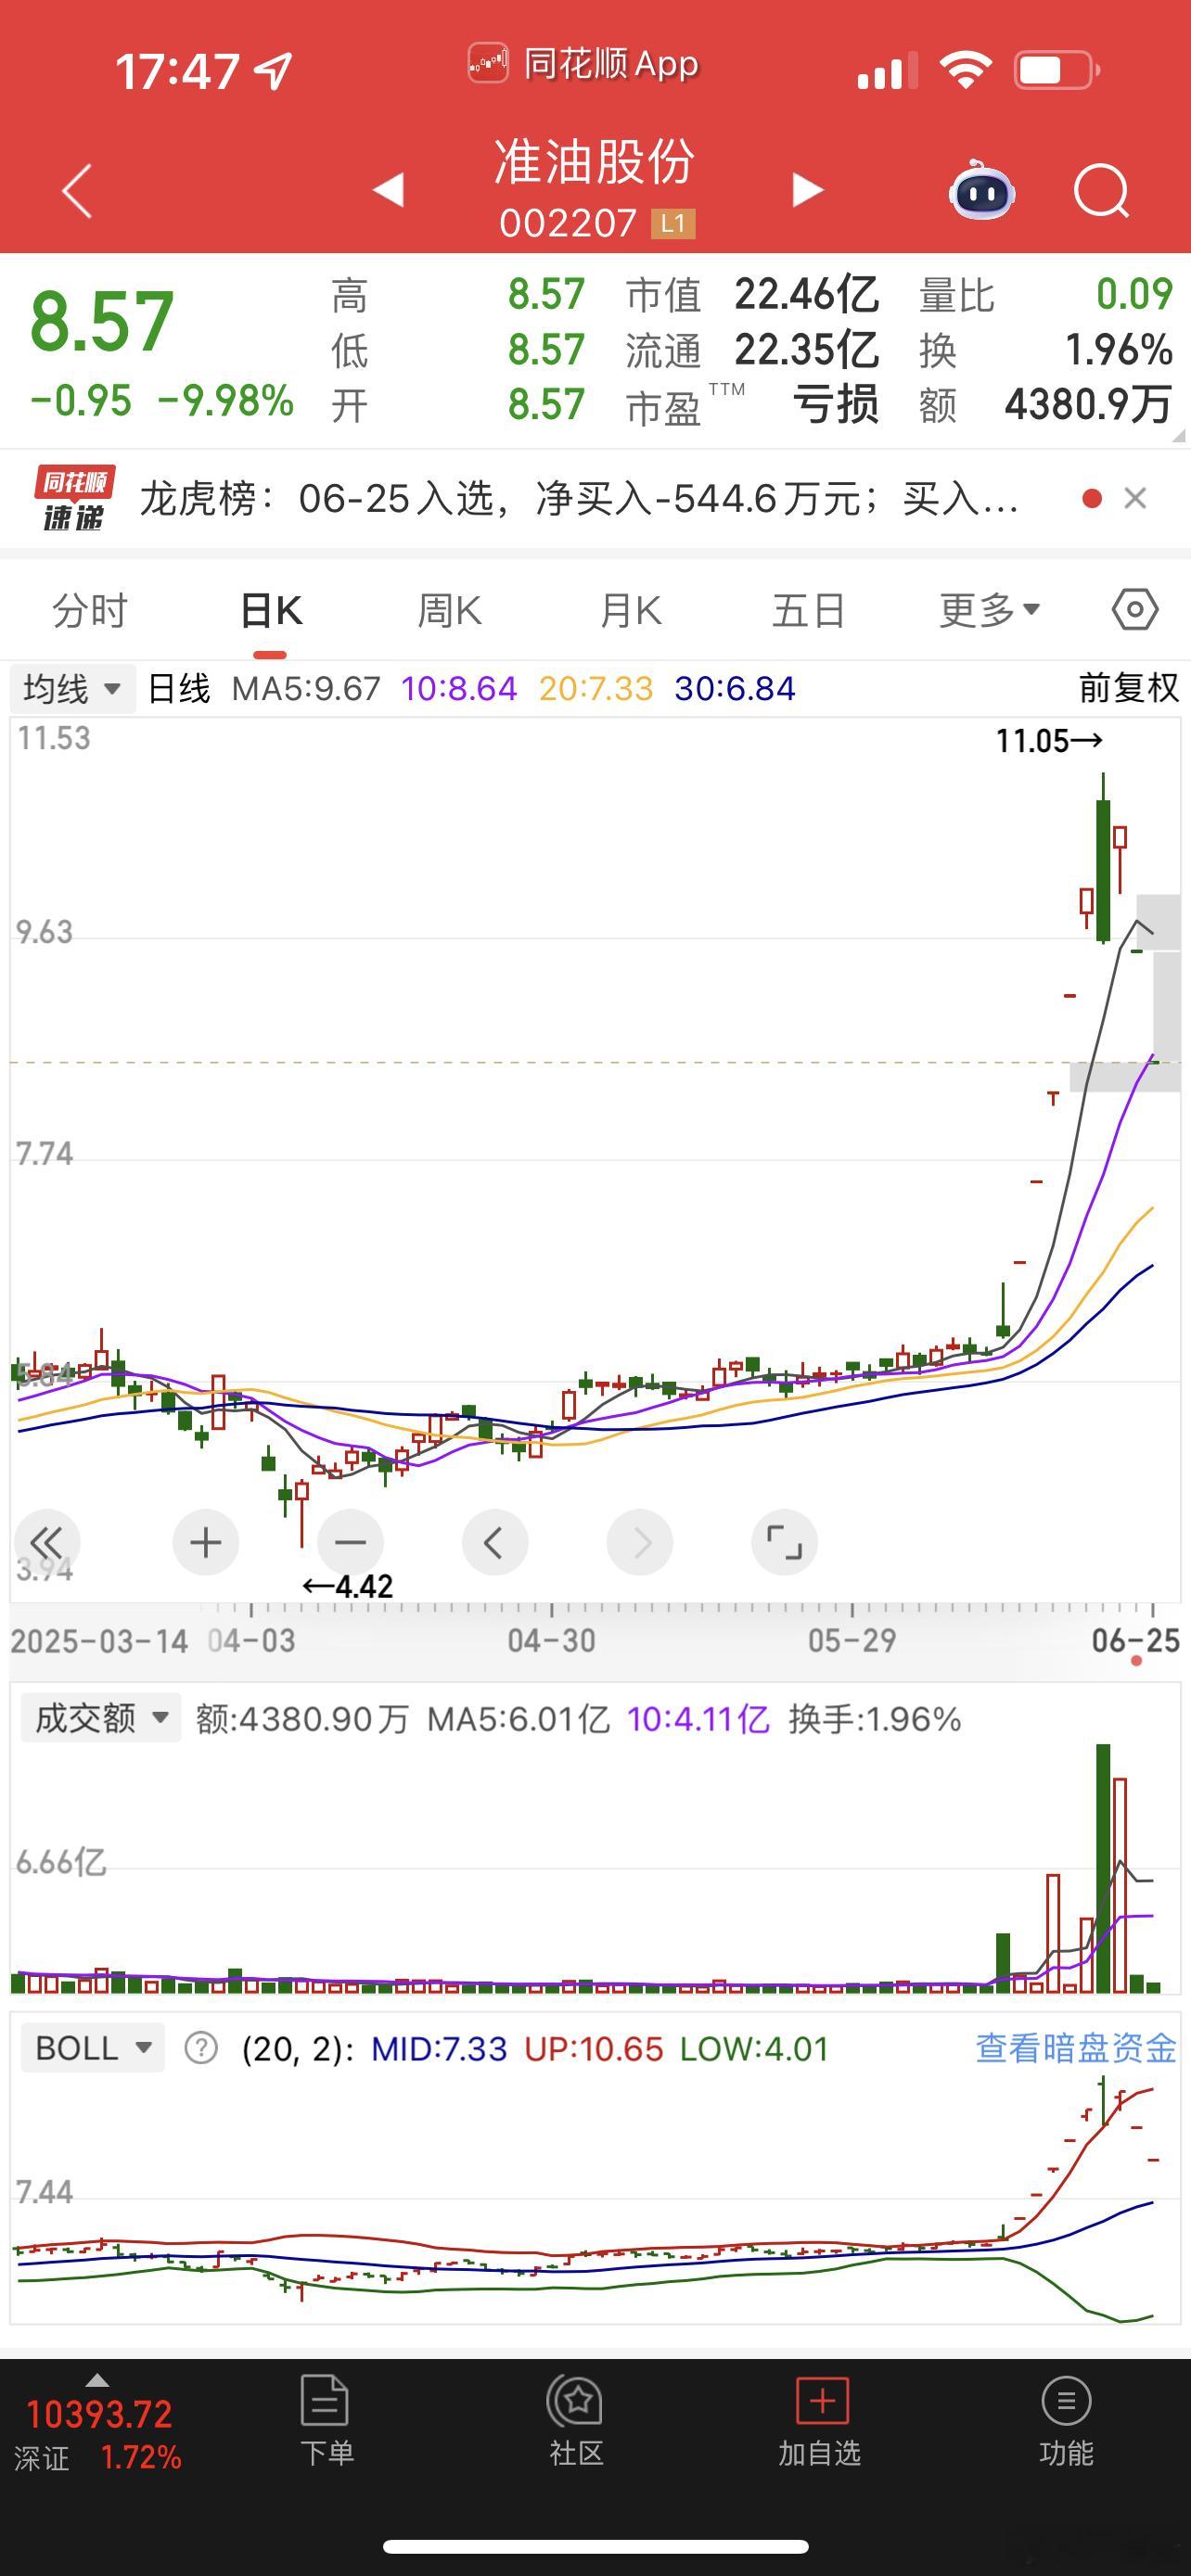Tap 下单 order button
The image size is (1191, 2576).
[326, 2419]
